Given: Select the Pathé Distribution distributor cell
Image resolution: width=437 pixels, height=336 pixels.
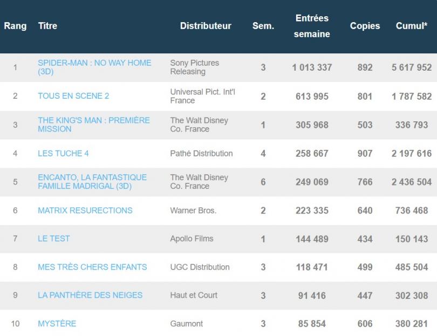Looking at the screenshot, I should [x=201, y=153].
